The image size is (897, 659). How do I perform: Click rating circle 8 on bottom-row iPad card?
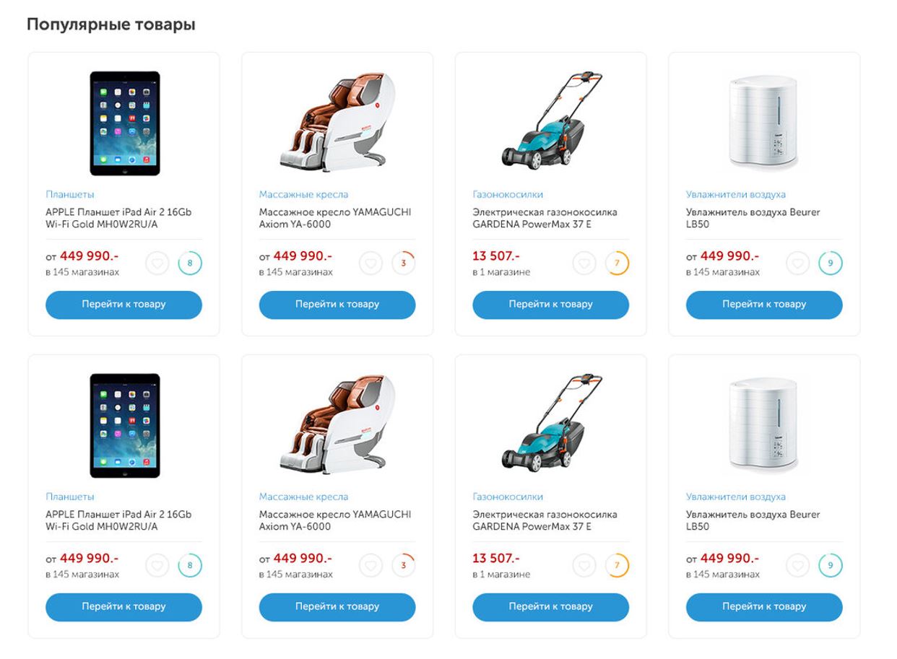(190, 566)
